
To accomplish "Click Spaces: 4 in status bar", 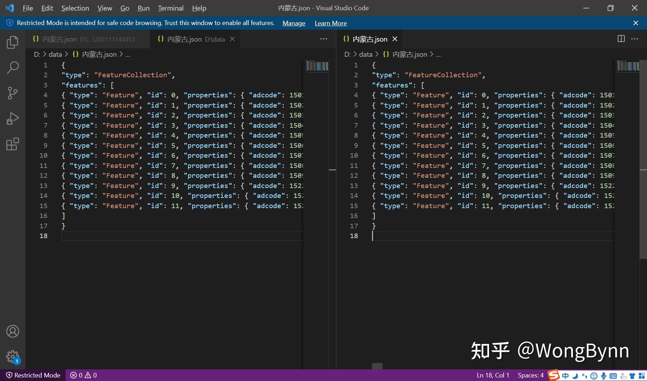I will click(x=531, y=375).
